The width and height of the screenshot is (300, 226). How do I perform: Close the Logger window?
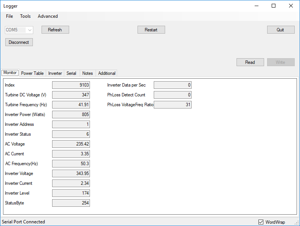291,6
